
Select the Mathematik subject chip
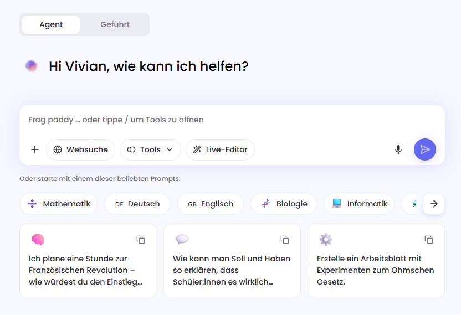click(x=59, y=204)
